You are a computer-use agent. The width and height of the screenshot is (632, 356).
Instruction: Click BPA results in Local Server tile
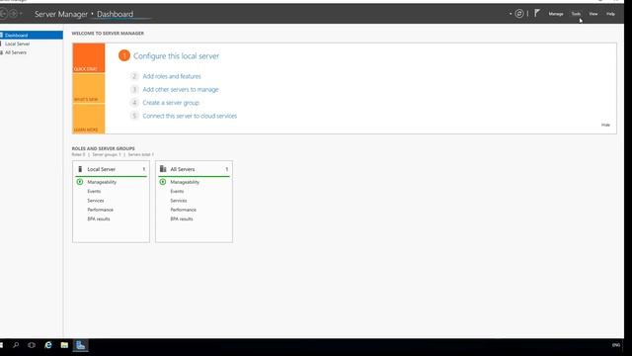[99, 219]
